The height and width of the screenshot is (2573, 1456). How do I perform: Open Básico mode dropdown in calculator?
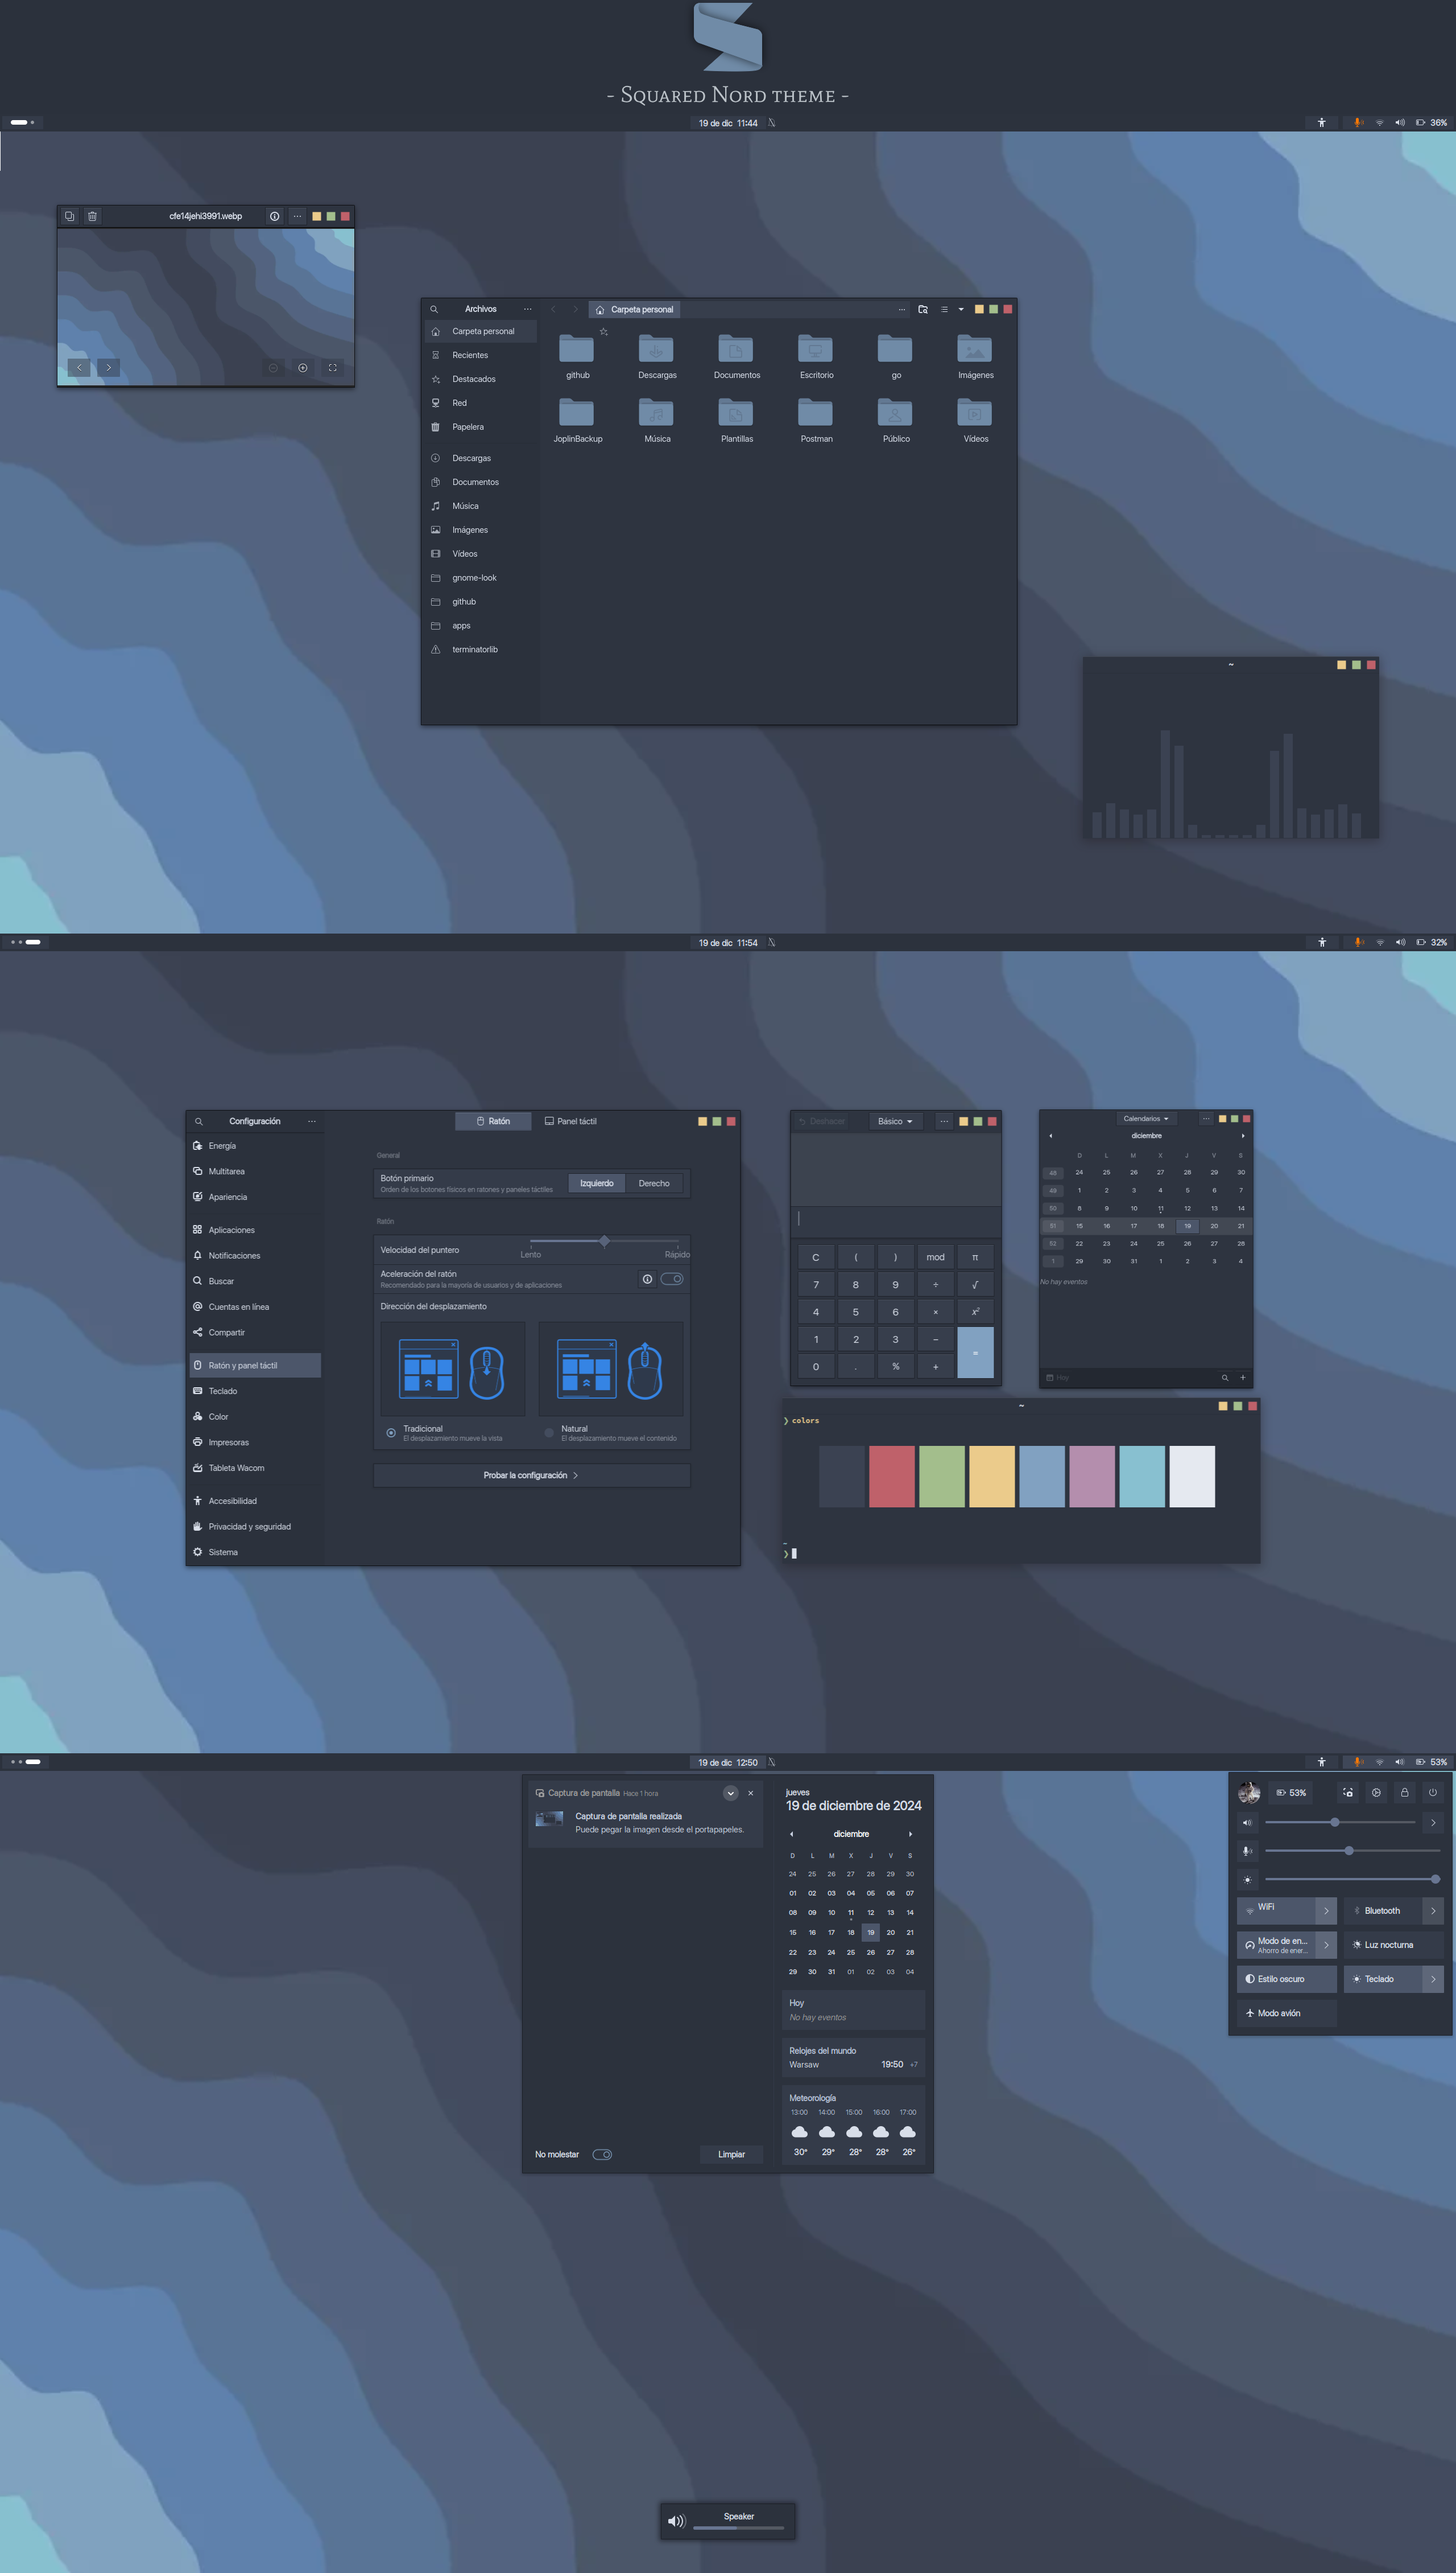click(895, 1122)
